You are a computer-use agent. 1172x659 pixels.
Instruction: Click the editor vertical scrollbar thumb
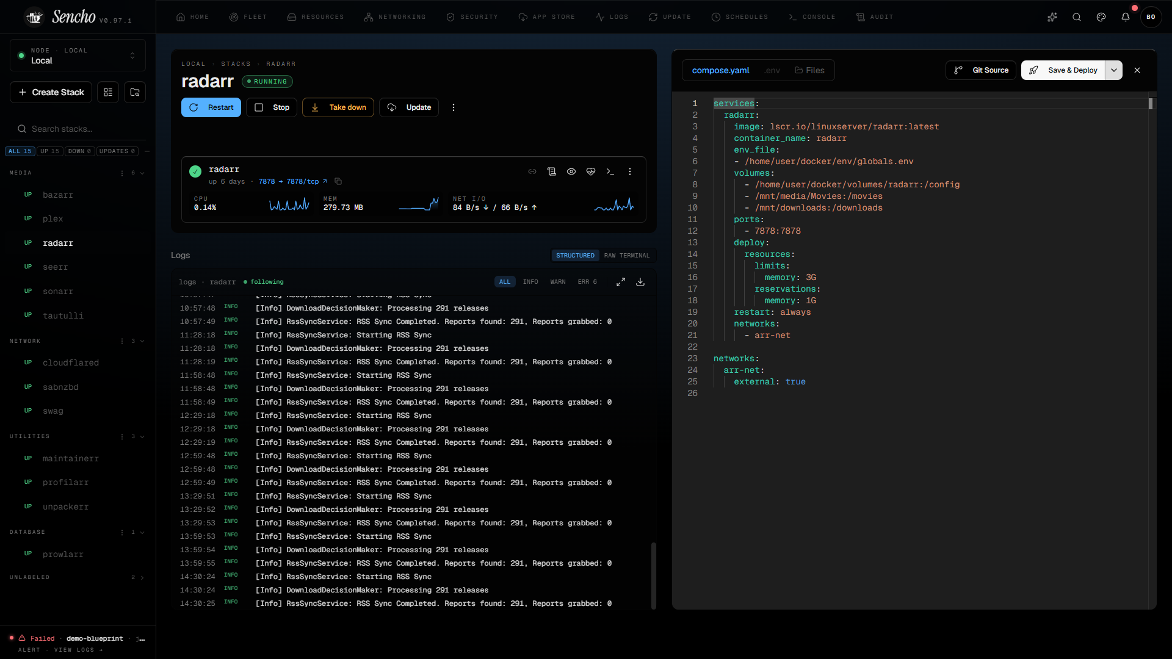1151,104
